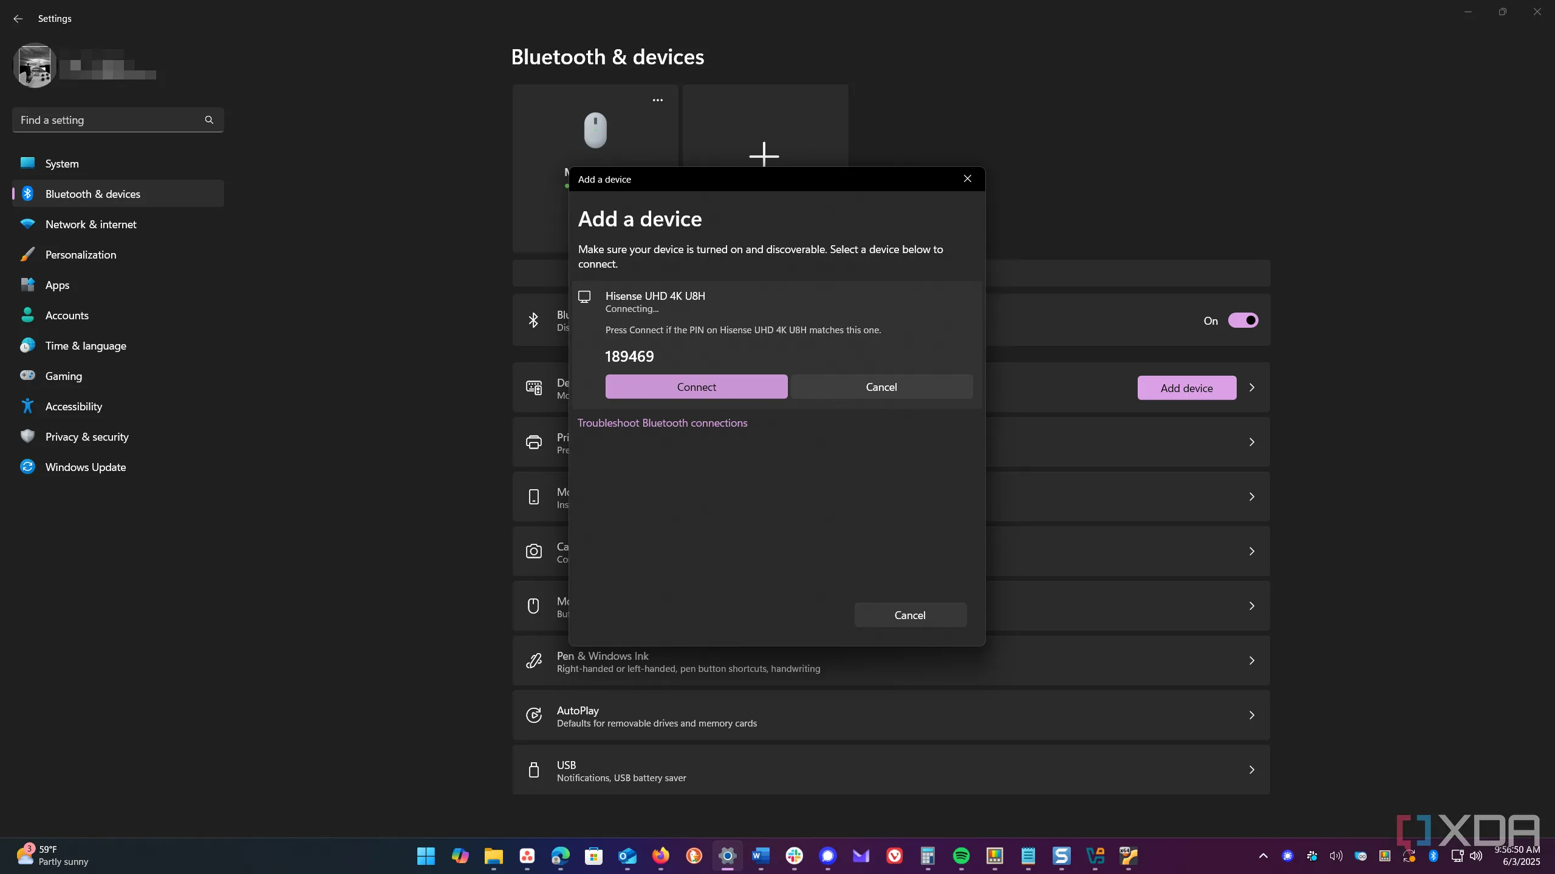Image resolution: width=1555 pixels, height=874 pixels.
Task: Open Network & internet settings
Action: (x=118, y=224)
